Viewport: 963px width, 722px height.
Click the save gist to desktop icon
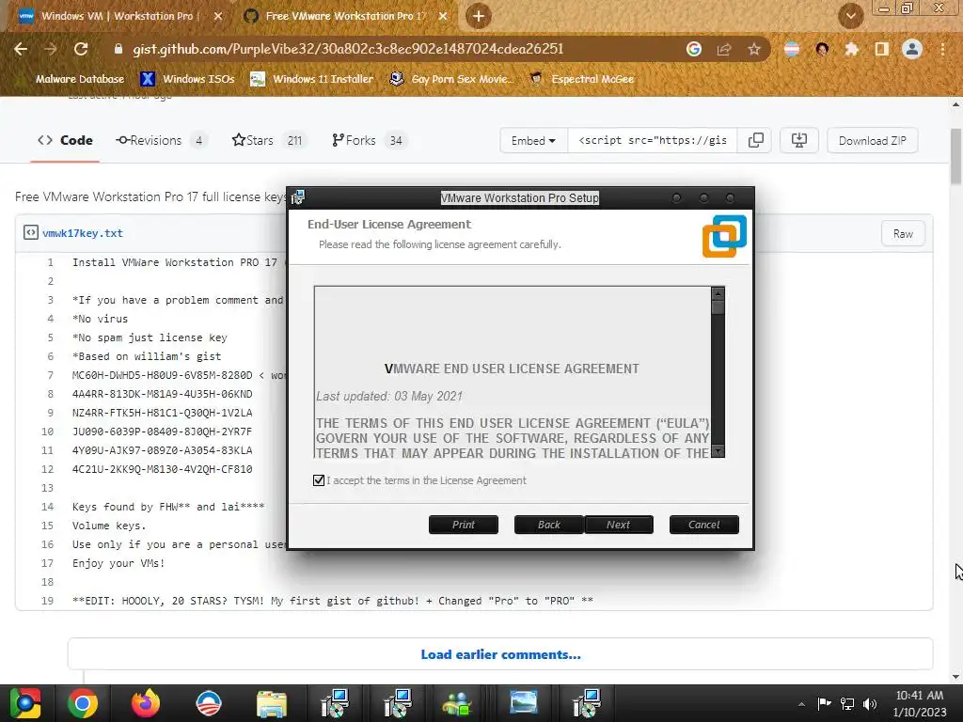799,141
